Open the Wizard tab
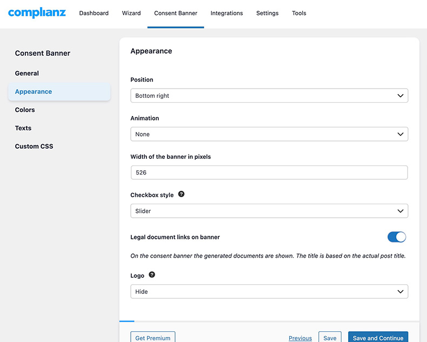 click(x=131, y=13)
